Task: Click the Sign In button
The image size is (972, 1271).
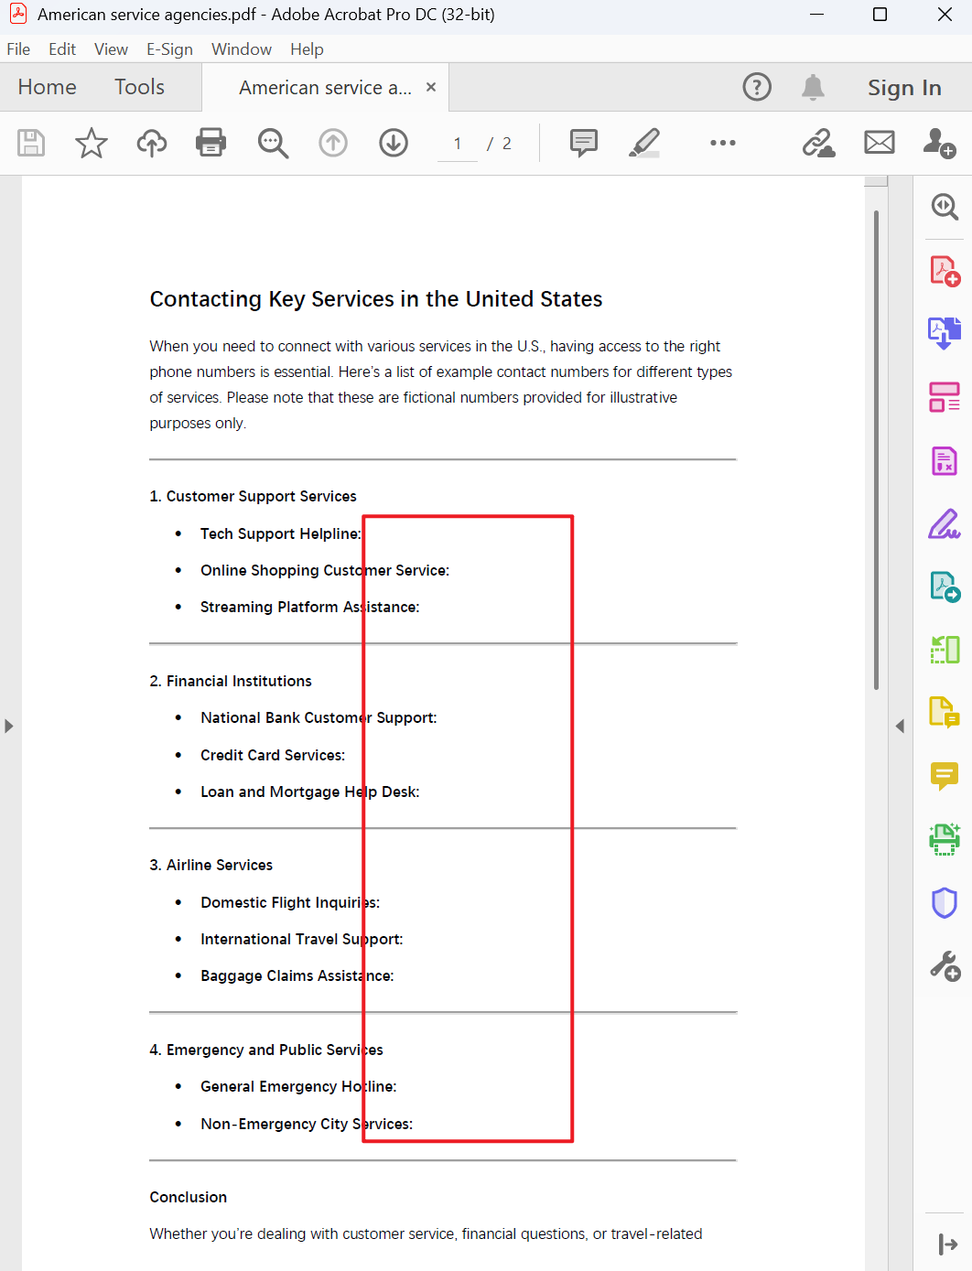Action: (x=903, y=88)
